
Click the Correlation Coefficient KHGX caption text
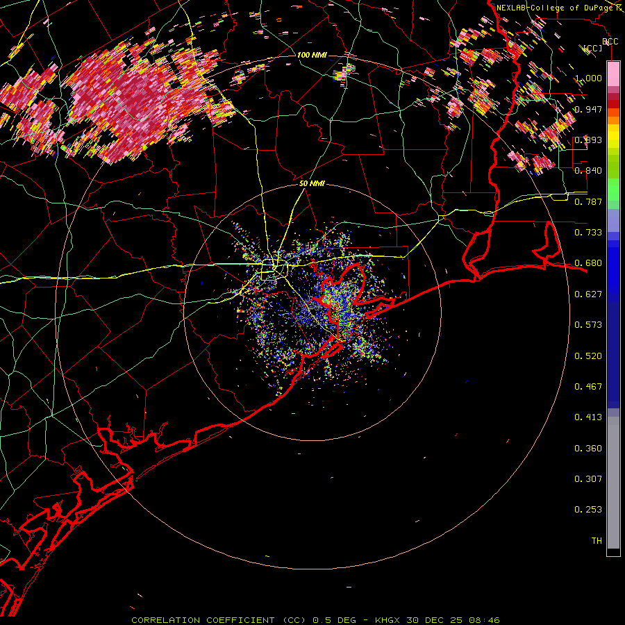coord(315,620)
